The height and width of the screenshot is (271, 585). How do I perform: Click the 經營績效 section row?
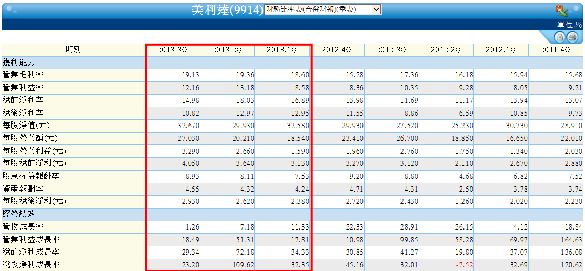click(x=292, y=214)
